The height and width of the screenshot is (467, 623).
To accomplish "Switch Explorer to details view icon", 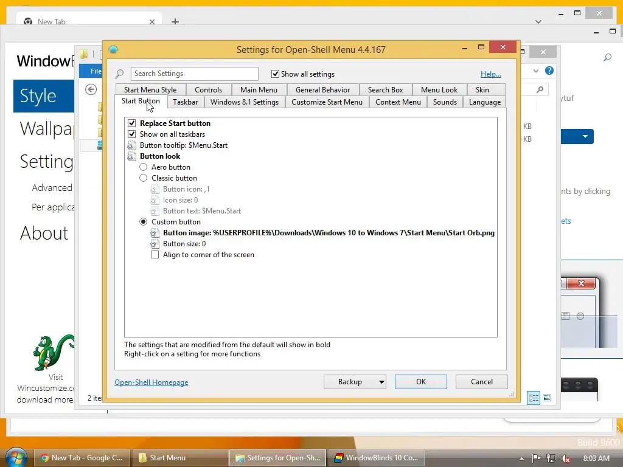I will pyautogui.click(x=534, y=398).
